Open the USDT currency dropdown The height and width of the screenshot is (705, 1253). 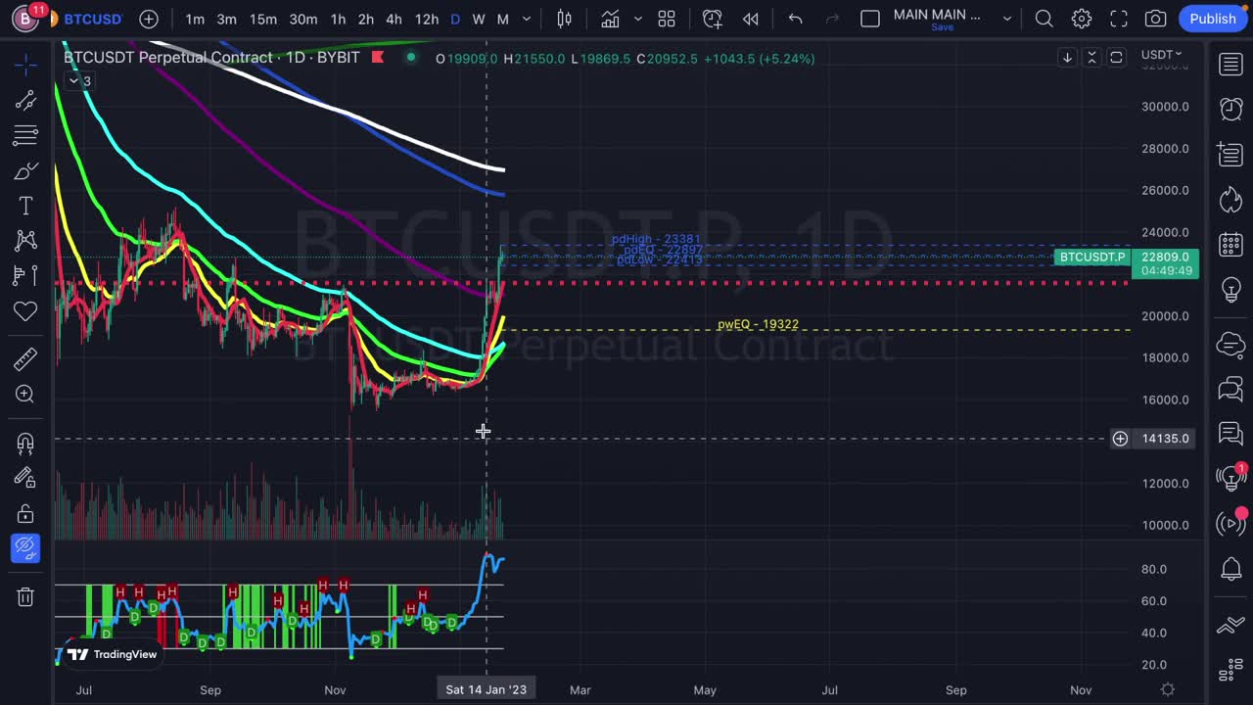click(1162, 55)
